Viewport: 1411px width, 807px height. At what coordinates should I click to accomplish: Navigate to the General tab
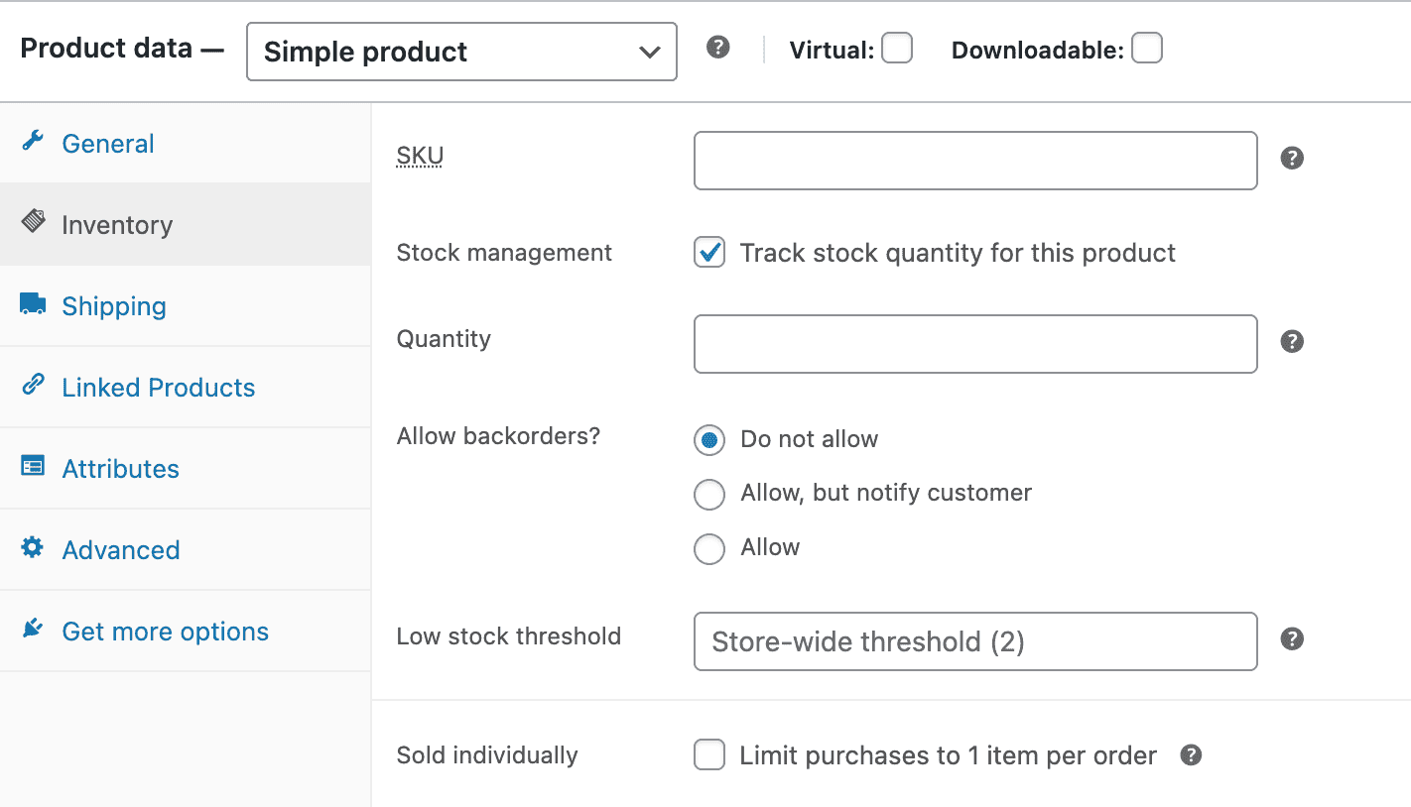(107, 143)
